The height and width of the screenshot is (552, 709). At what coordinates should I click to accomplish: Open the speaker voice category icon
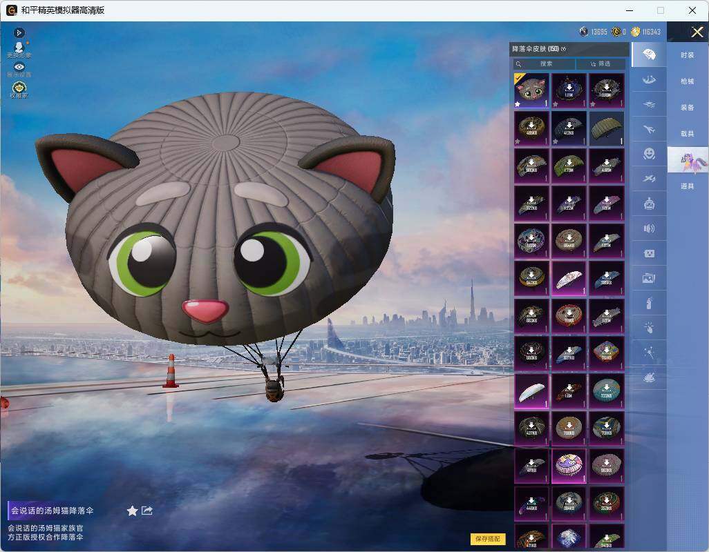click(649, 228)
